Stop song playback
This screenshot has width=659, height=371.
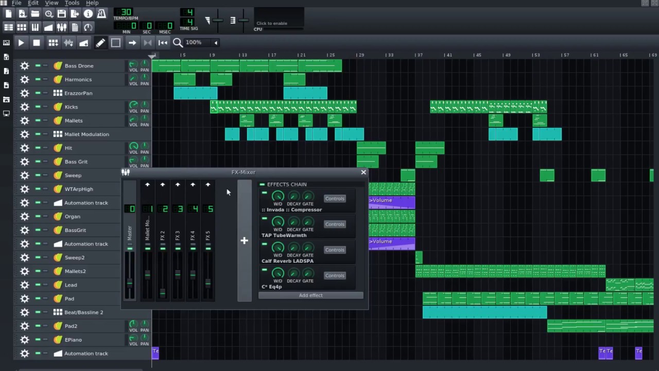click(37, 43)
